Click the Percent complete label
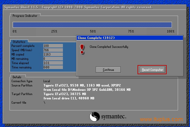Image resolution: width=190 pixels, height=127 pixels. [x=23, y=46]
